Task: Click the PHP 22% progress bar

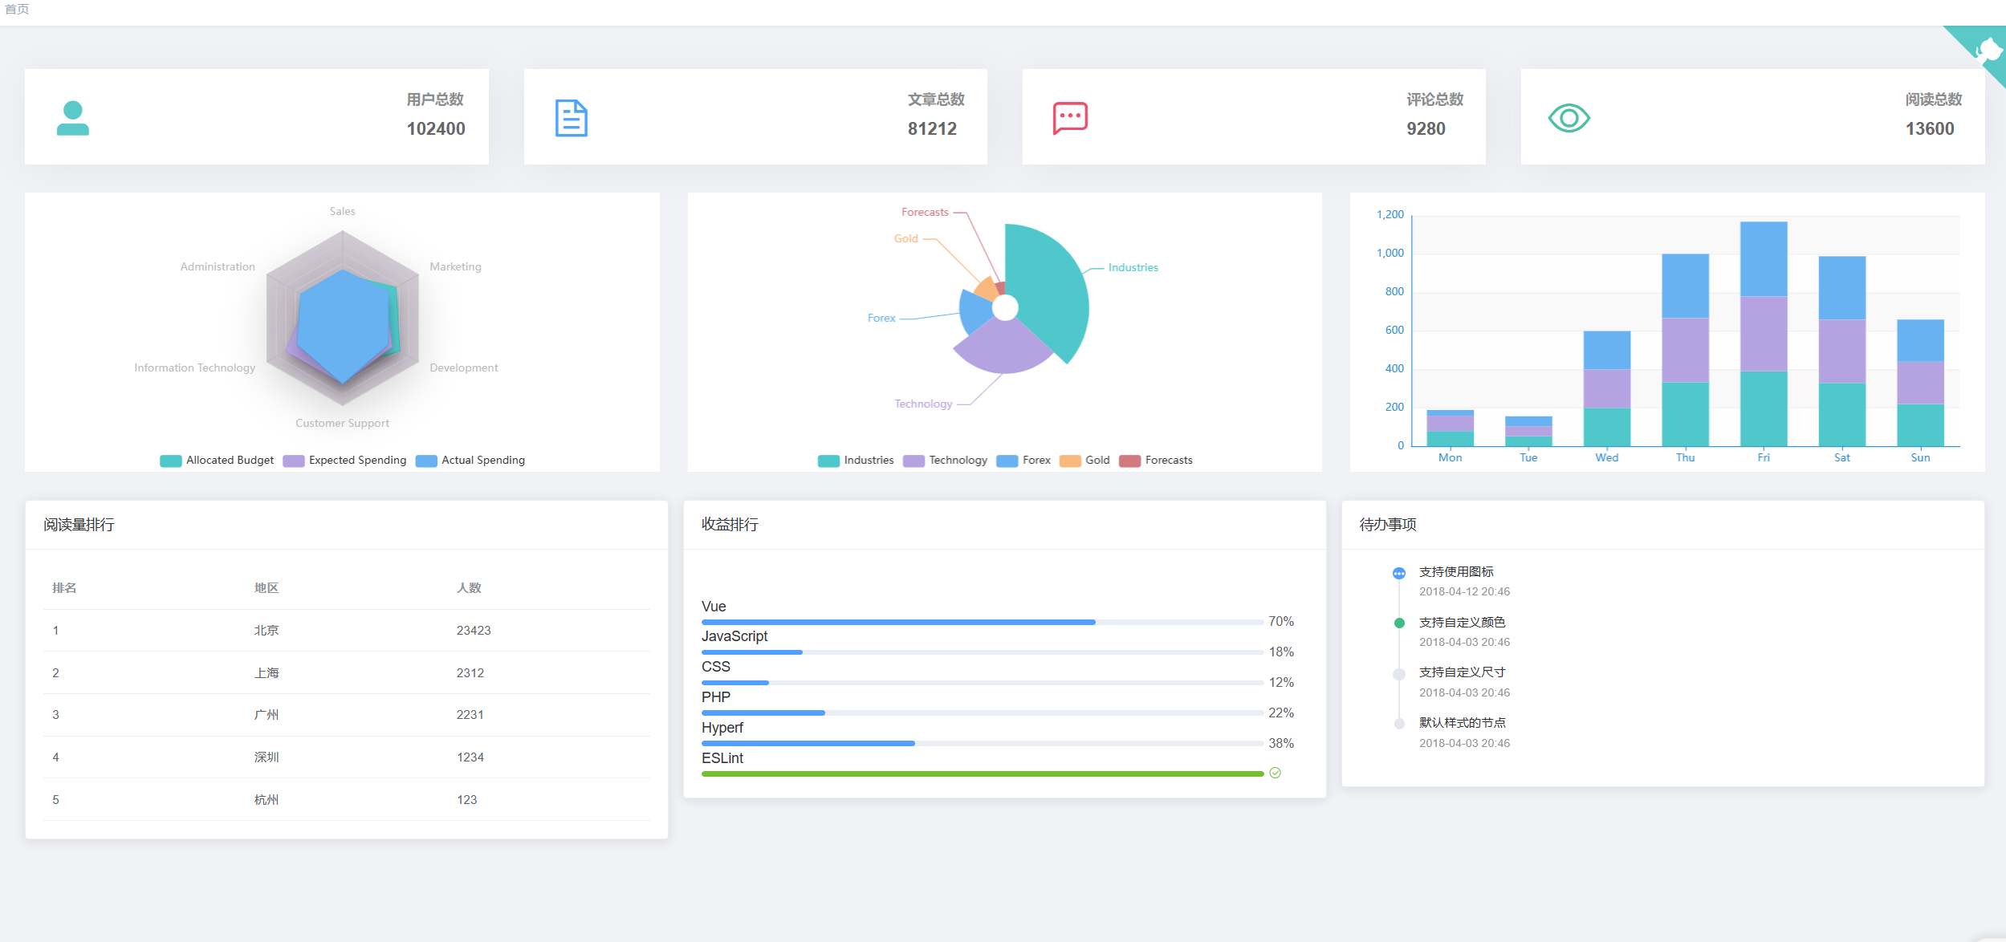Action: click(x=983, y=713)
